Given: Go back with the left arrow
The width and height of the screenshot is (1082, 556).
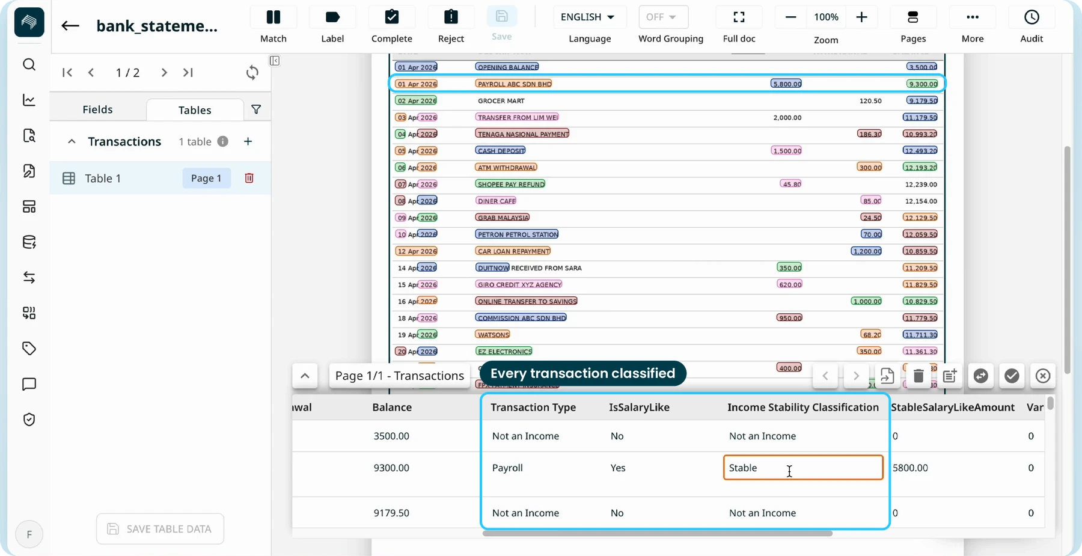Looking at the screenshot, I should click(x=70, y=25).
